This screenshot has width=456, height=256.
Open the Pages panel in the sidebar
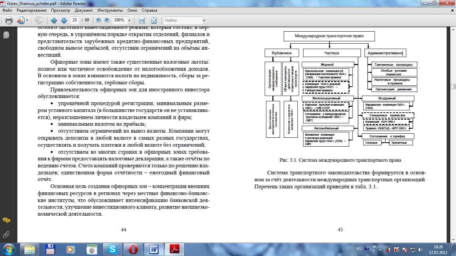tap(6, 35)
